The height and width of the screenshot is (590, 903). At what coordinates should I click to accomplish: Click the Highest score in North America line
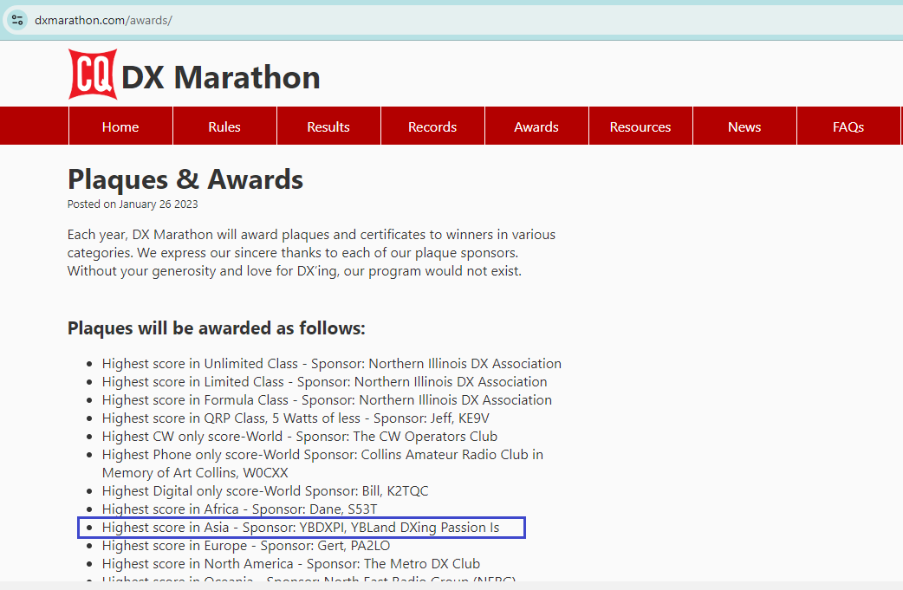pos(291,564)
